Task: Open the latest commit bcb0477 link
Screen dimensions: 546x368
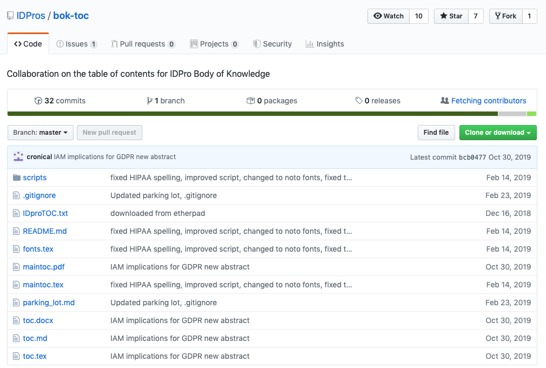Action: [472, 157]
